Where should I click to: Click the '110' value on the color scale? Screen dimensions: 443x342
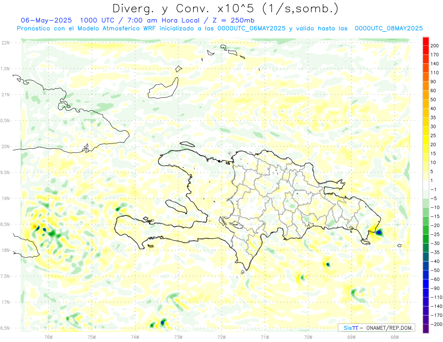(x=435, y=73)
